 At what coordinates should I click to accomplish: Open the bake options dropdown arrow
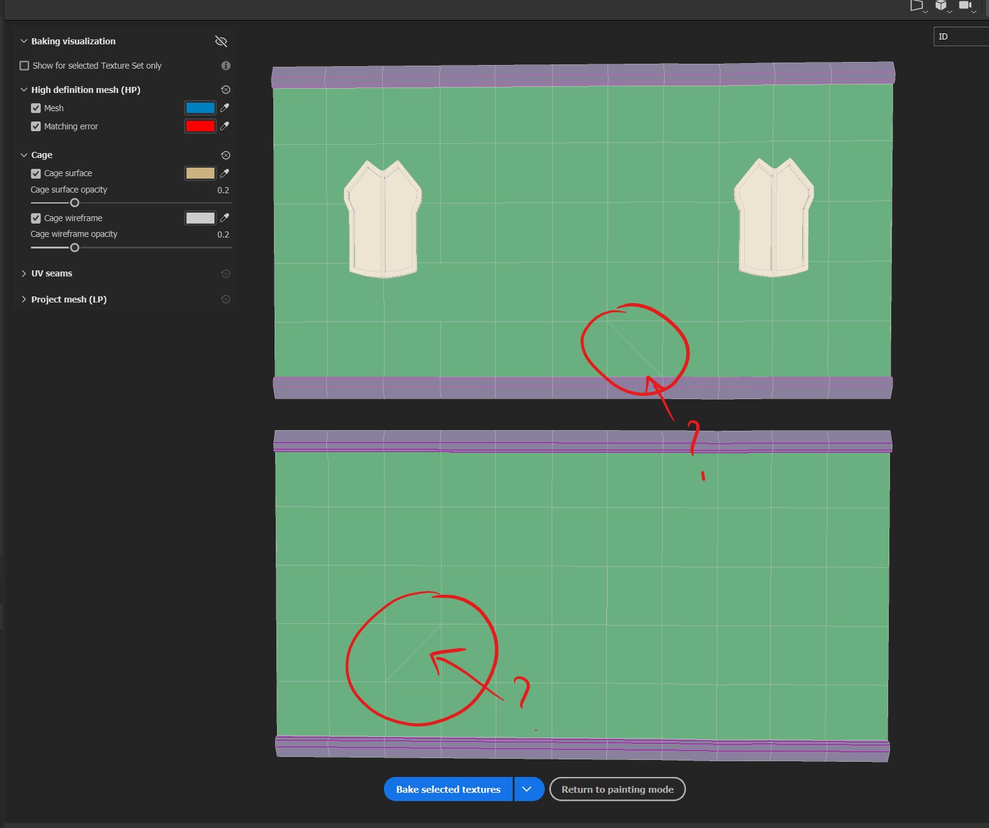[527, 789]
